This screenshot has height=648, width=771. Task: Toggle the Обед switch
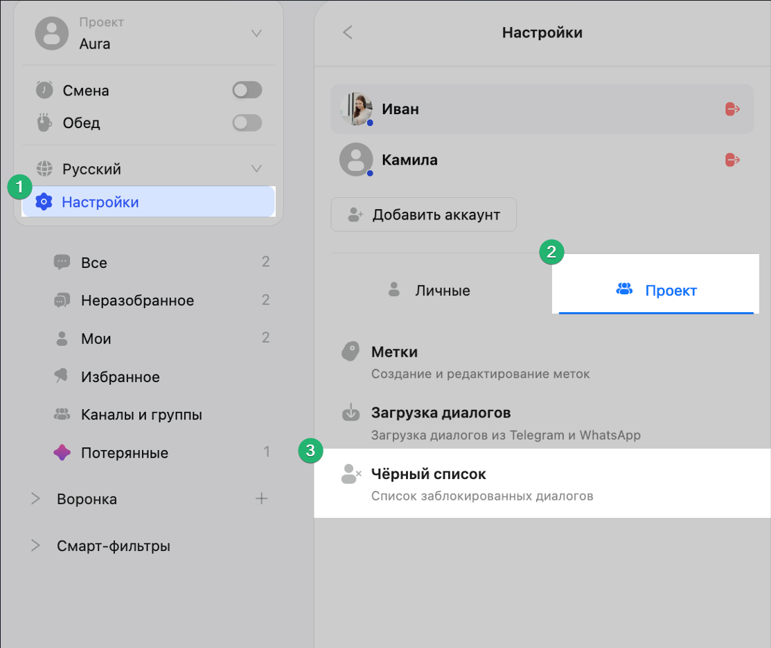(x=247, y=123)
